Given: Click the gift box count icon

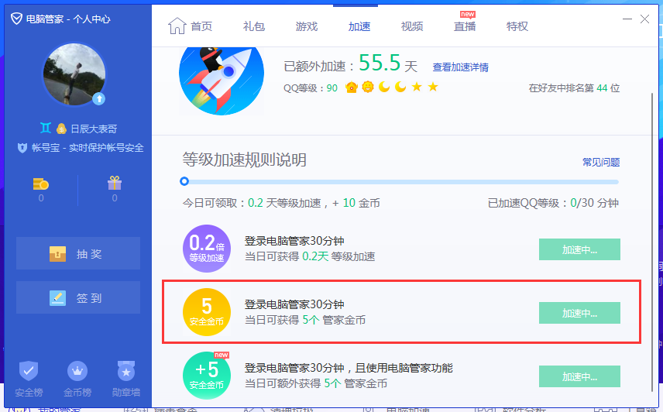Looking at the screenshot, I should coord(115,183).
